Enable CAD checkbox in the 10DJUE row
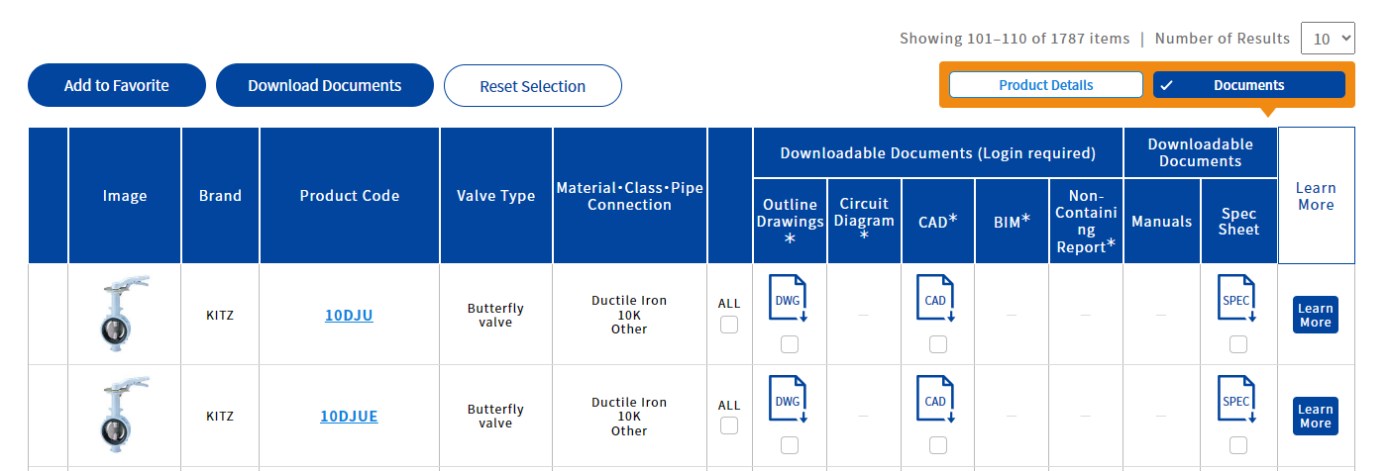The image size is (1390, 471). 938,445
